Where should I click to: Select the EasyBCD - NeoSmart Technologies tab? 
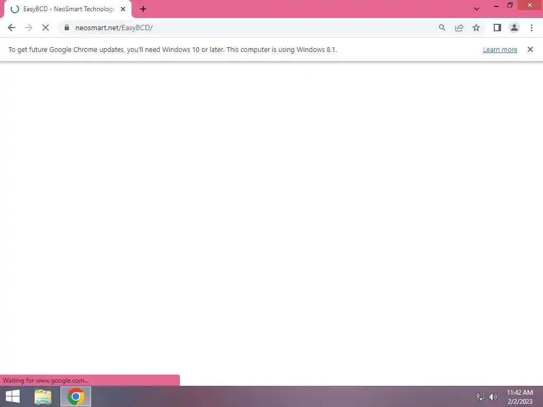pyautogui.click(x=67, y=10)
